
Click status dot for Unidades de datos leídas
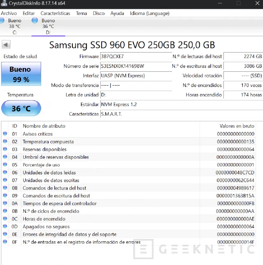click(5, 172)
